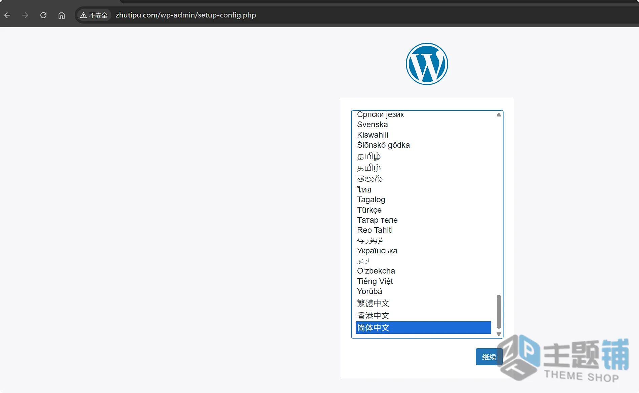The height and width of the screenshot is (393, 639).
Task: Select Reo Tahiti language option
Action: [423, 230]
